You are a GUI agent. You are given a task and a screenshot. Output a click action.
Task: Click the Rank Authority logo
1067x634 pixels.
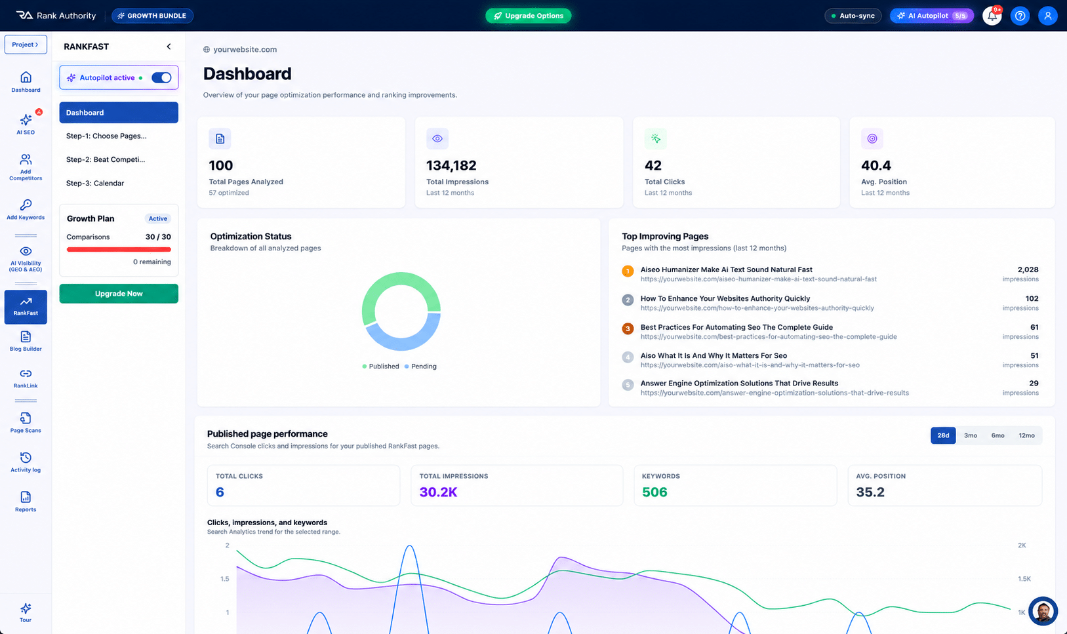coord(56,16)
